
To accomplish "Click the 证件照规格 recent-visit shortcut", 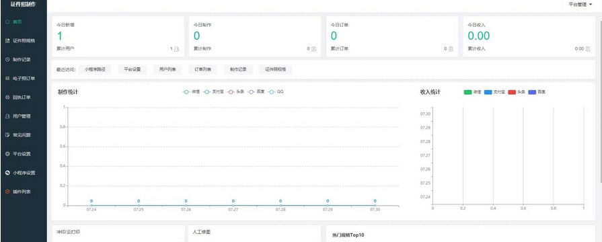I will pyautogui.click(x=275, y=70).
